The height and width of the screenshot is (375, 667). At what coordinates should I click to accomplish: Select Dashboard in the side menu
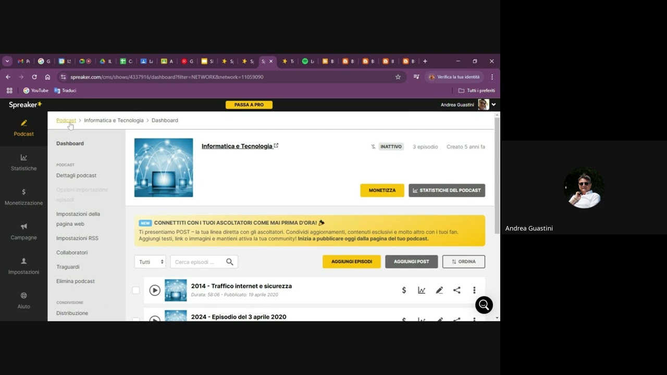(x=70, y=143)
